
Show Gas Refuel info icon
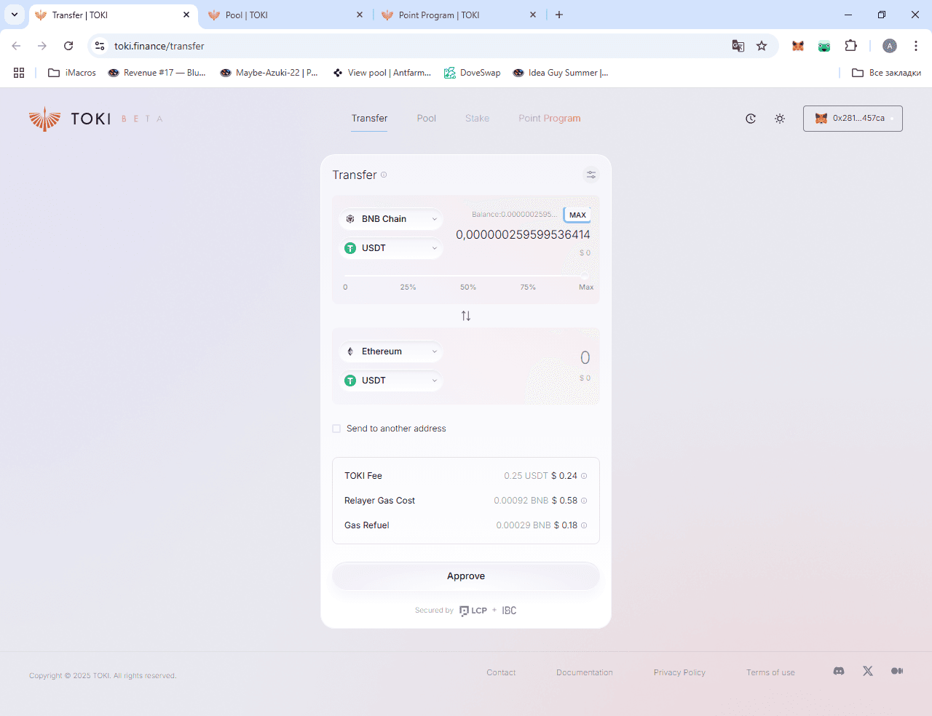click(x=584, y=525)
